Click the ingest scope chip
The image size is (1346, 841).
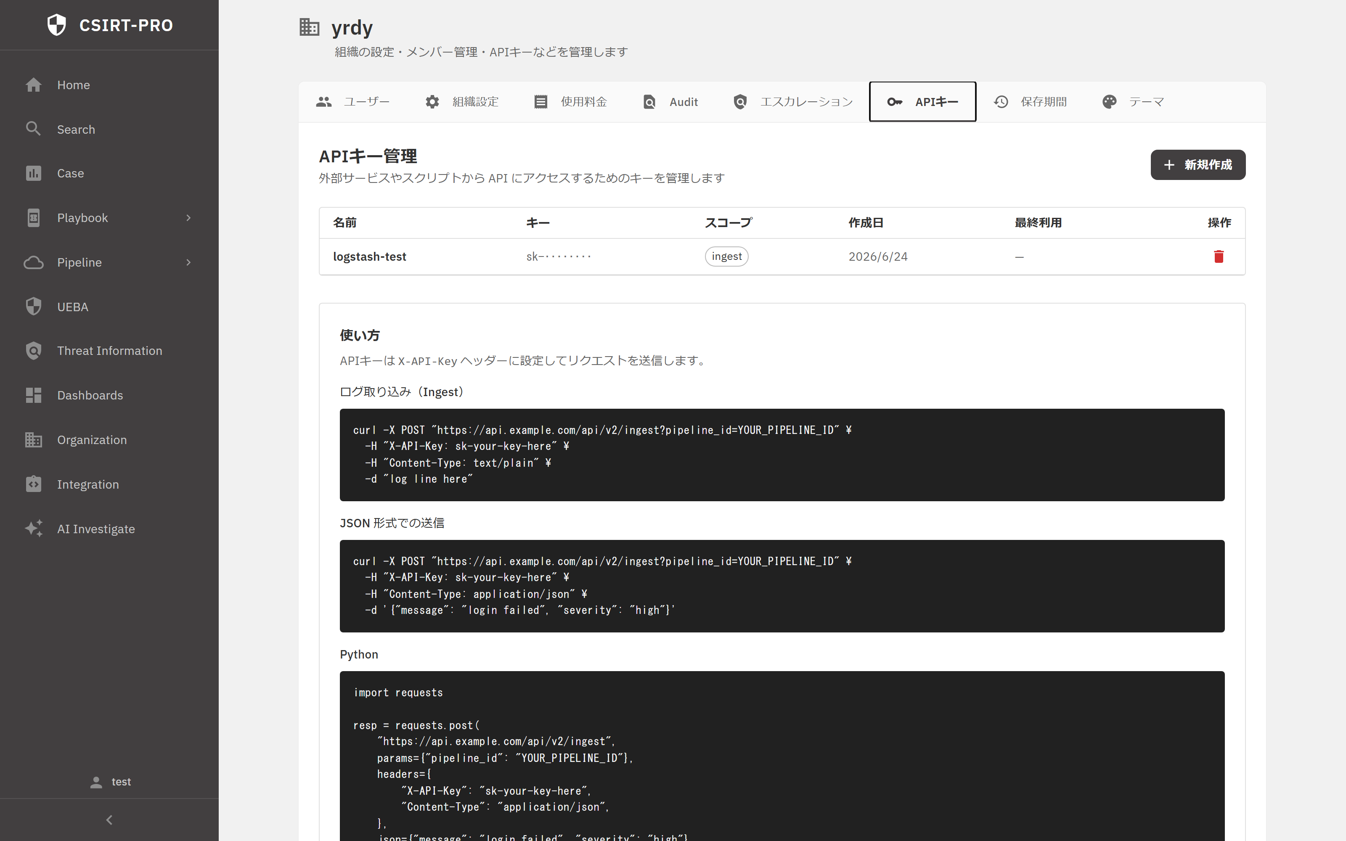click(x=726, y=257)
